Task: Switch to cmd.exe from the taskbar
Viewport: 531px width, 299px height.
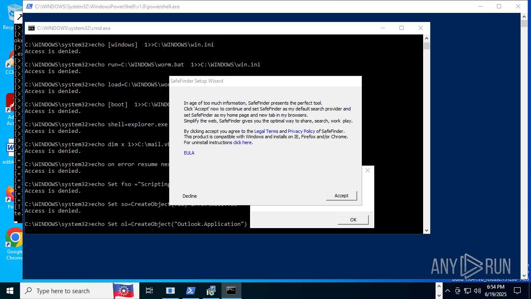Action: coord(231,291)
